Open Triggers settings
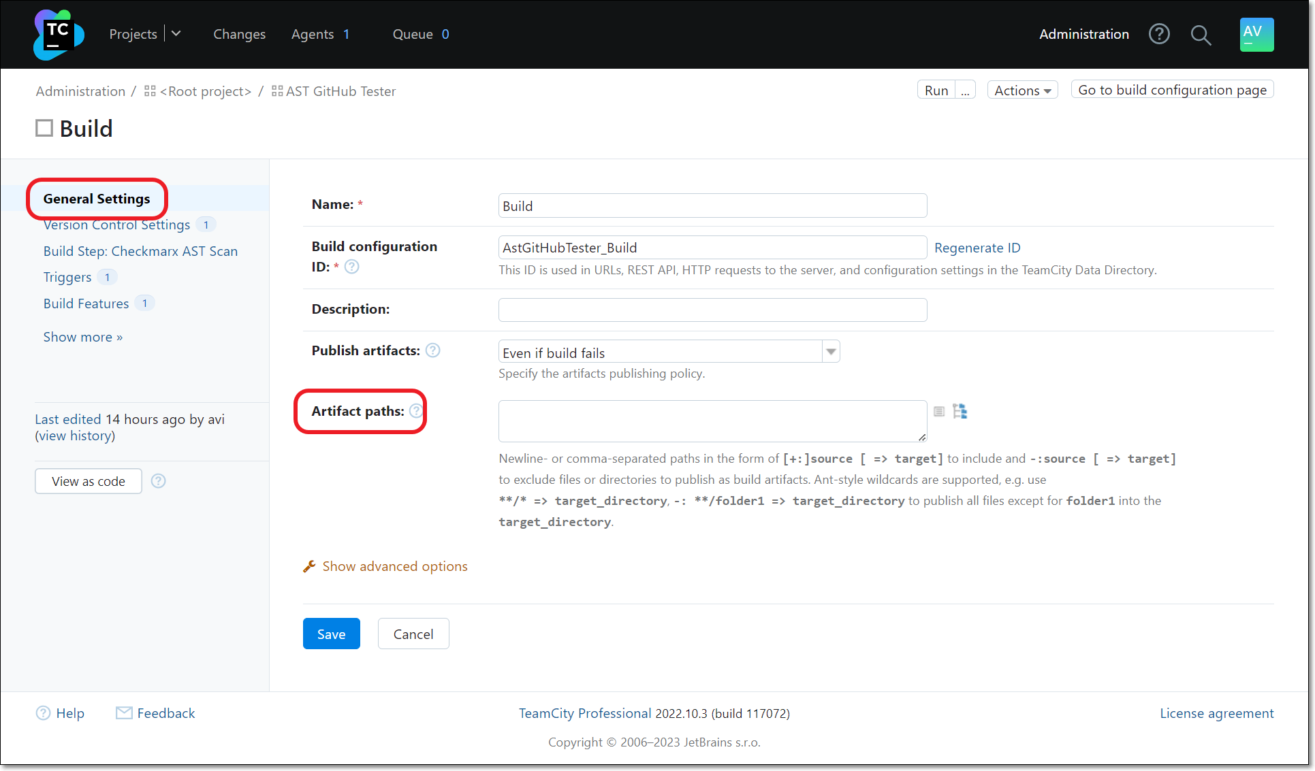Screen dimensions: 1315x771 (67, 277)
